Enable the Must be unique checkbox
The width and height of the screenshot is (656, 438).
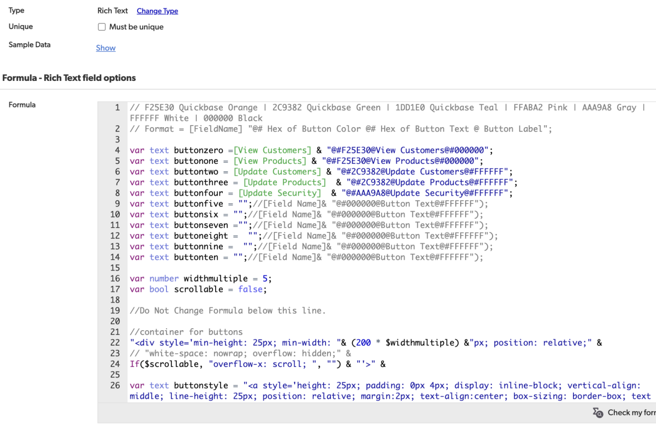coord(102,27)
